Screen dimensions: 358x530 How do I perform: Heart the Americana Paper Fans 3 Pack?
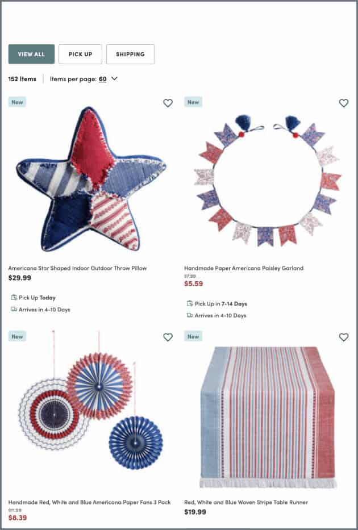tap(168, 337)
